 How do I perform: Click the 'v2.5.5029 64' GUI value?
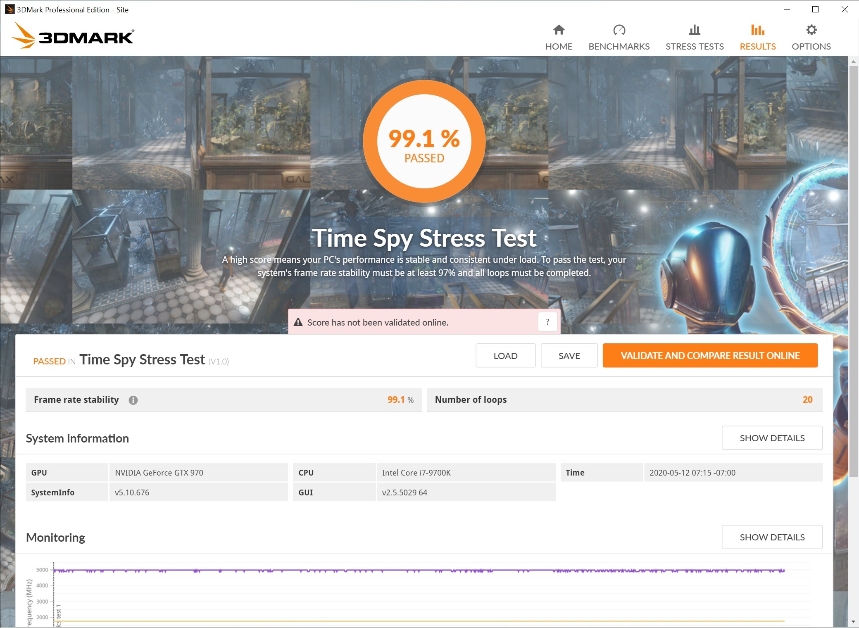click(405, 492)
